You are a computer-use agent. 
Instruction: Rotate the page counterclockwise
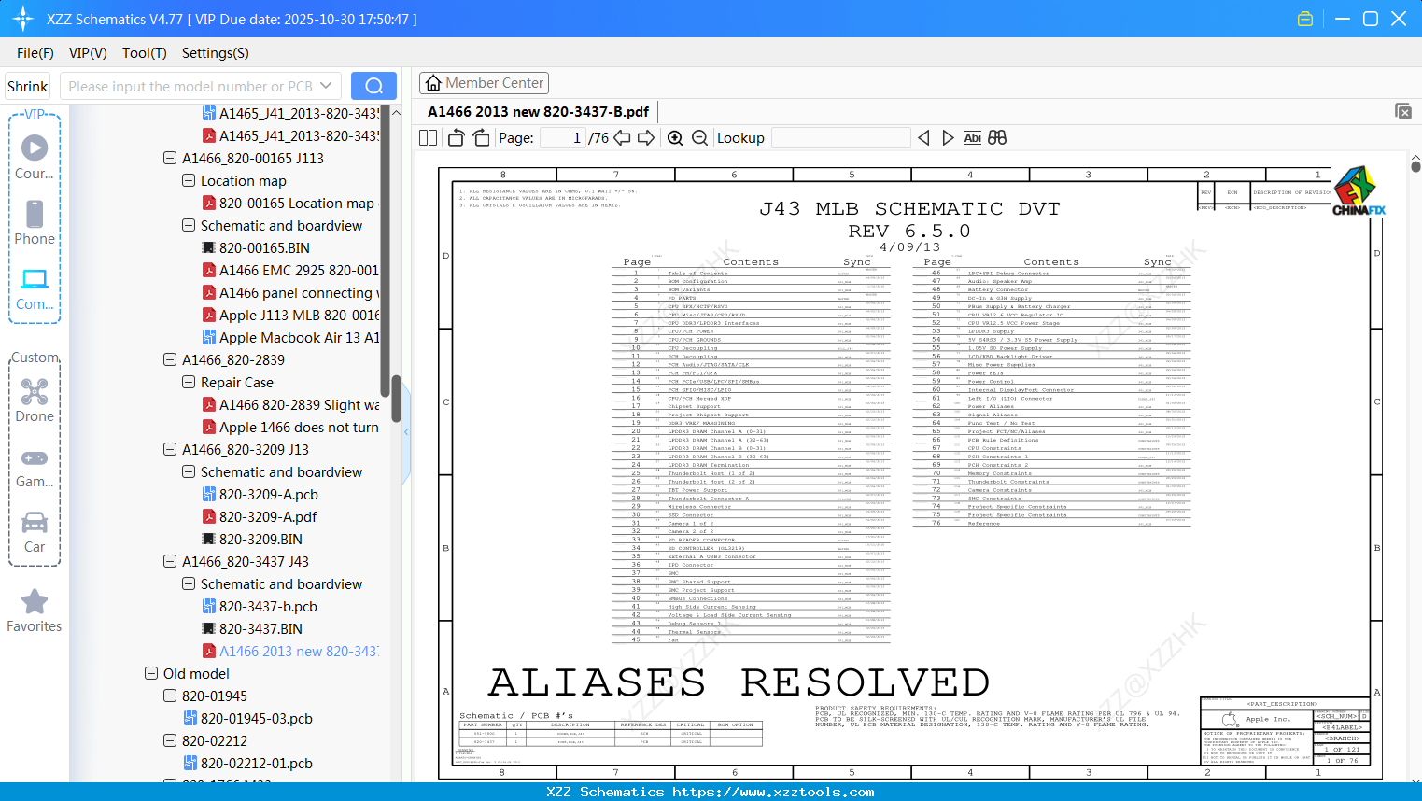point(457,138)
